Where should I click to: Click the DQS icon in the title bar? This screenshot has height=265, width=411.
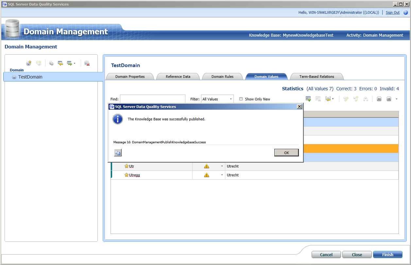pos(4,4)
